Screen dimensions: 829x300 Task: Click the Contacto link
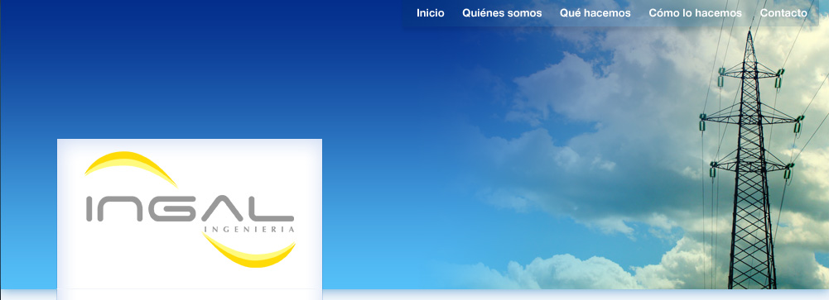[x=783, y=13]
